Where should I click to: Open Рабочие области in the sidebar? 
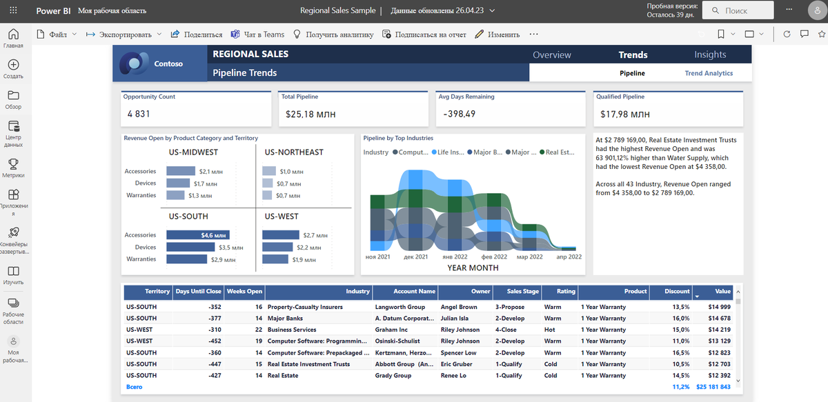13,310
